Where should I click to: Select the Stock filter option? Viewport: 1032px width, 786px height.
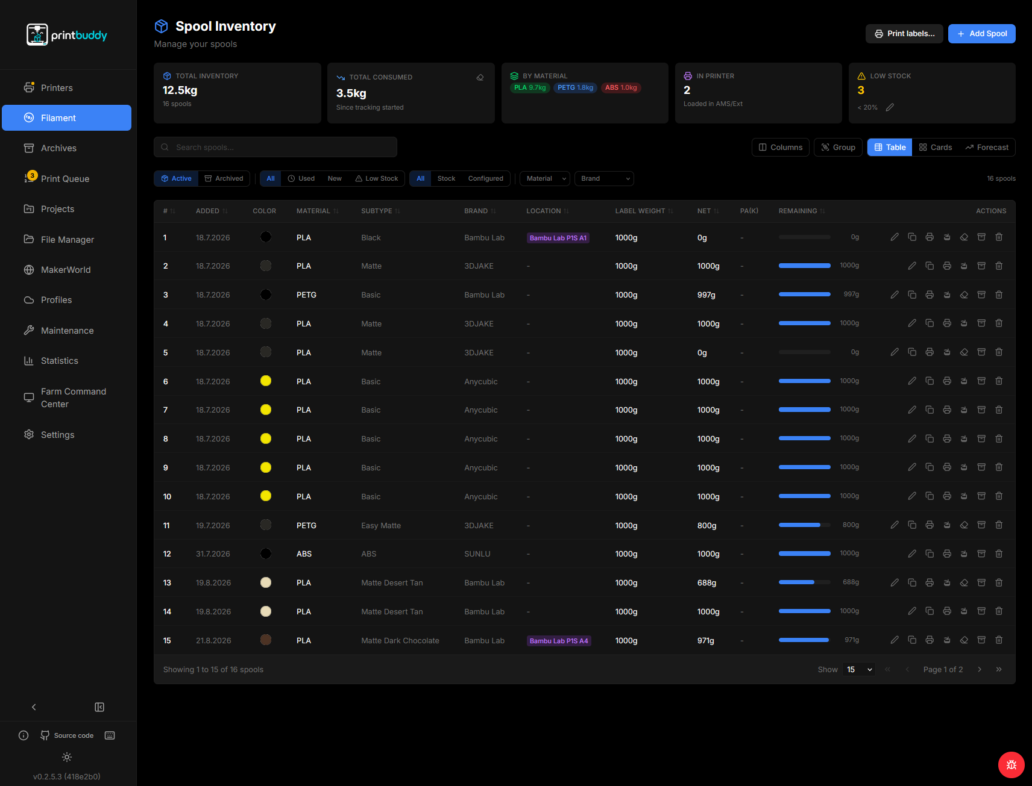pyautogui.click(x=446, y=179)
